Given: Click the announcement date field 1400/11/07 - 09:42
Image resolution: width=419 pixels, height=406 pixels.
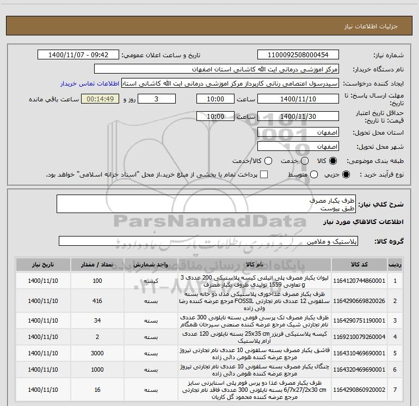Looking at the screenshot, I should click(78, 54).
